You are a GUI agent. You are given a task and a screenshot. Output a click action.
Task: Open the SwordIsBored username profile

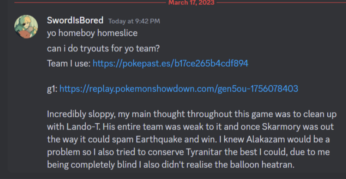pos(75,20)
